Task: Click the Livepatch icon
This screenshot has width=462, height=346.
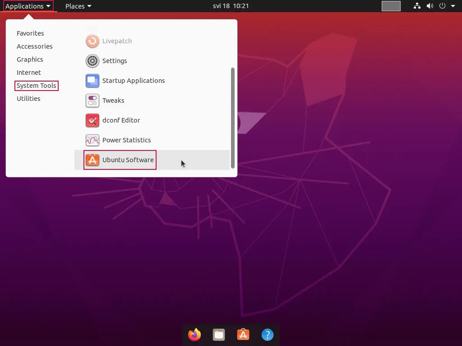Action: click(92, 41)
